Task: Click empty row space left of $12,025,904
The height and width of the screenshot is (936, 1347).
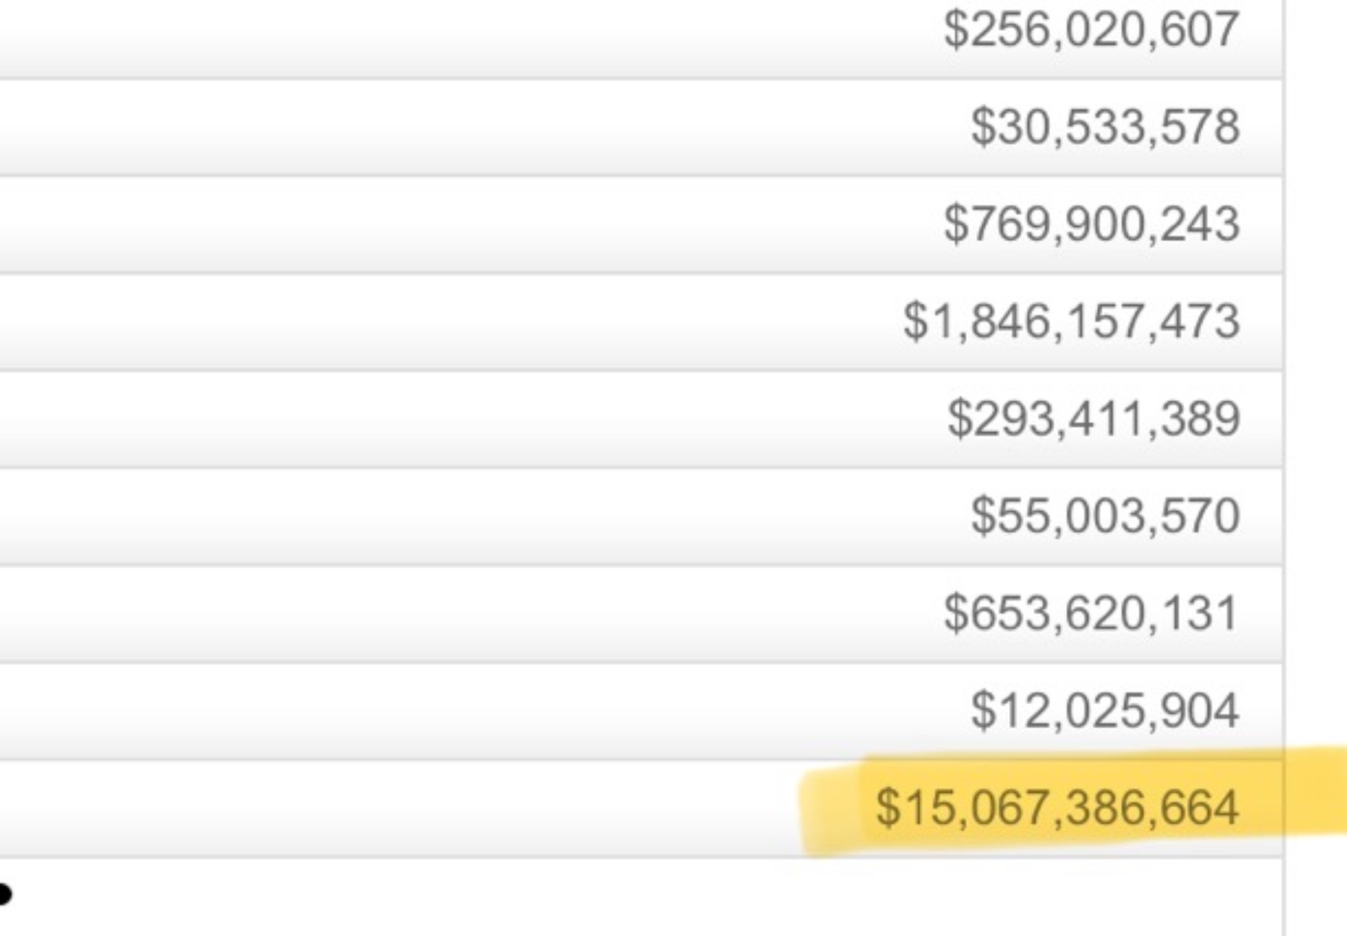Action: pyautogui.click(x=471, y=711)
